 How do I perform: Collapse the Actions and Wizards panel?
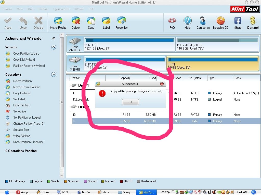[x=54, y=38]
